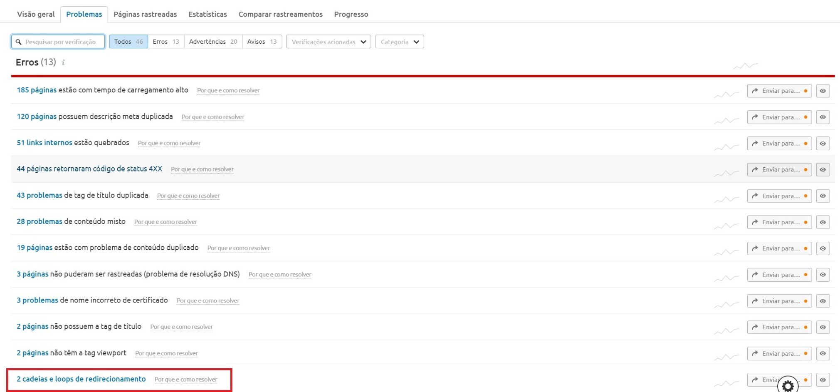Screen dimensions: 840x392
Task: Click the trend sparkline in the Erros header
Action: click(745, 66)
